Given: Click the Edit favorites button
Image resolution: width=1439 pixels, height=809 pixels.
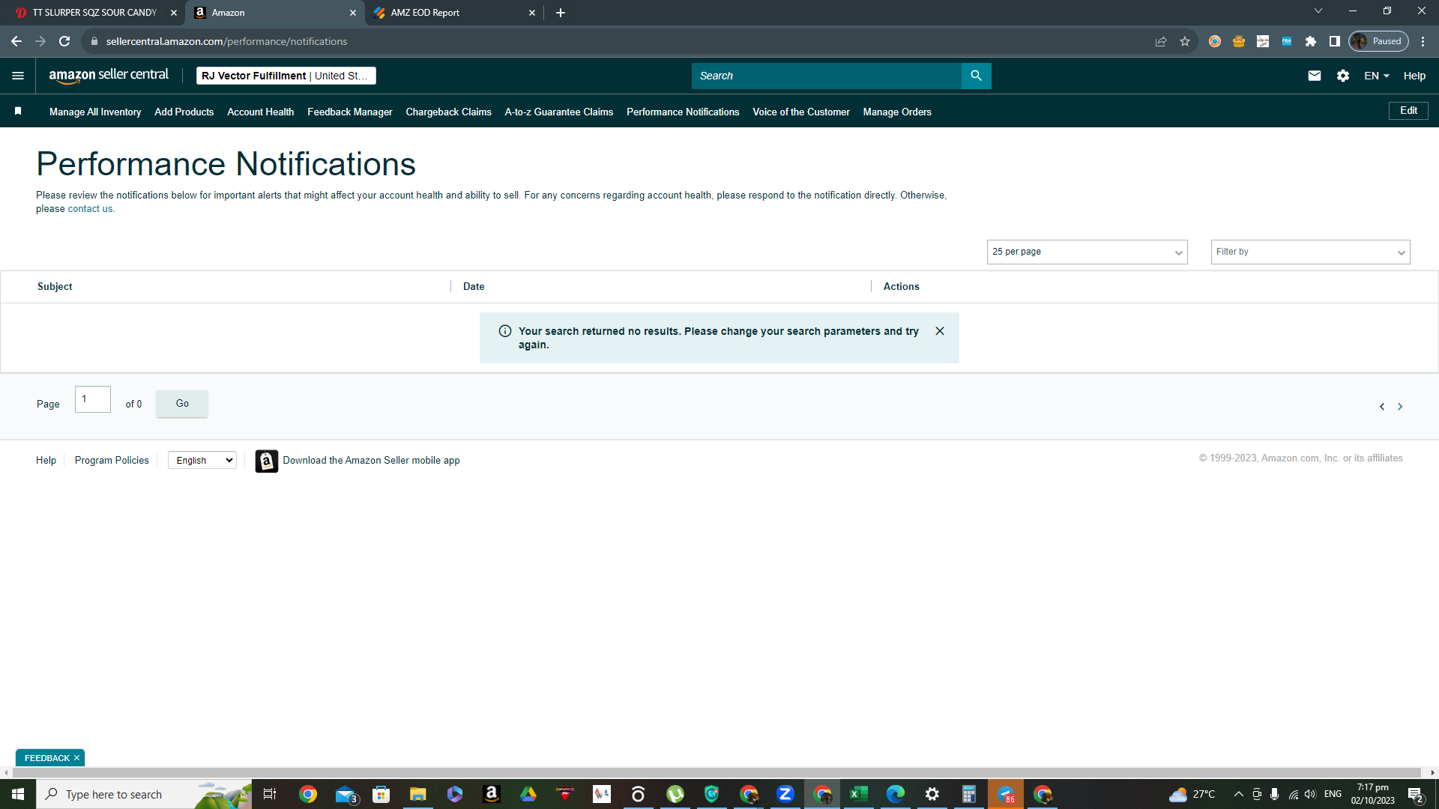Looking at the screenshot, I should 1409,111.
